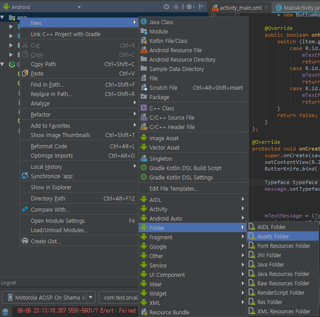Click the hide project panel icon
Image resolution: width=320 pixels, height=317 pixels.
[x=202, y=7]
